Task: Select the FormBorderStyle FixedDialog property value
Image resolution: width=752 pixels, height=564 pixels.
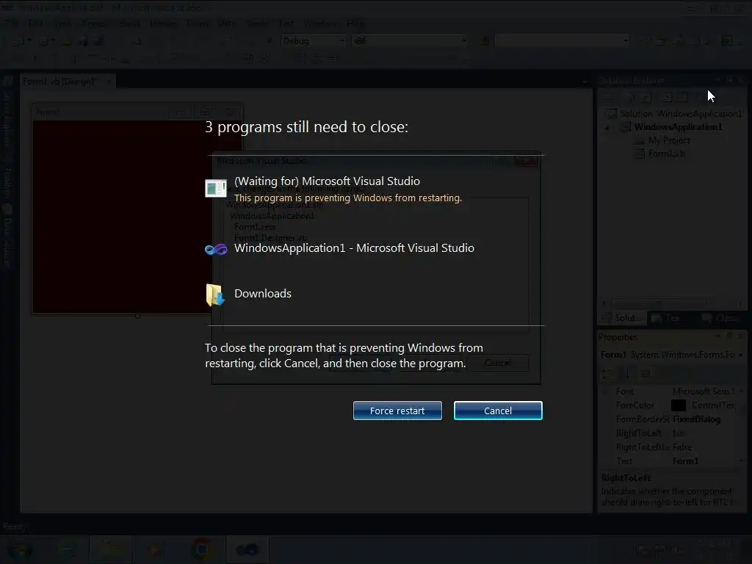Action: pyautogui.click(x=696, y=419)
